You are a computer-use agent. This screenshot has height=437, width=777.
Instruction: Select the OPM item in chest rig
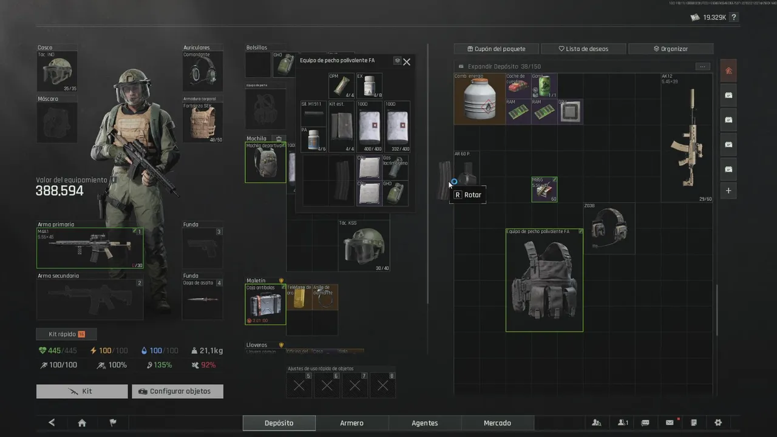[x=341, y=86]
